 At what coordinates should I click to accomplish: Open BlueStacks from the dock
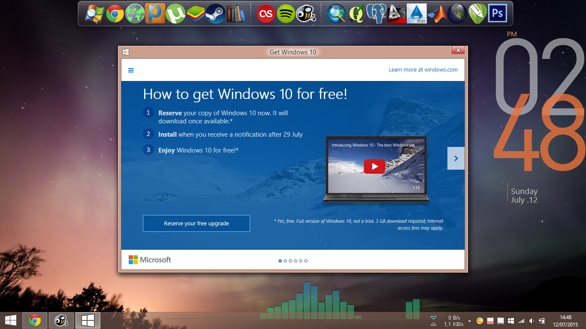point(196,14)
